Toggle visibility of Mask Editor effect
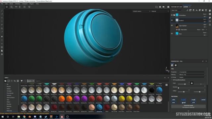 click(x=177, y=29)
